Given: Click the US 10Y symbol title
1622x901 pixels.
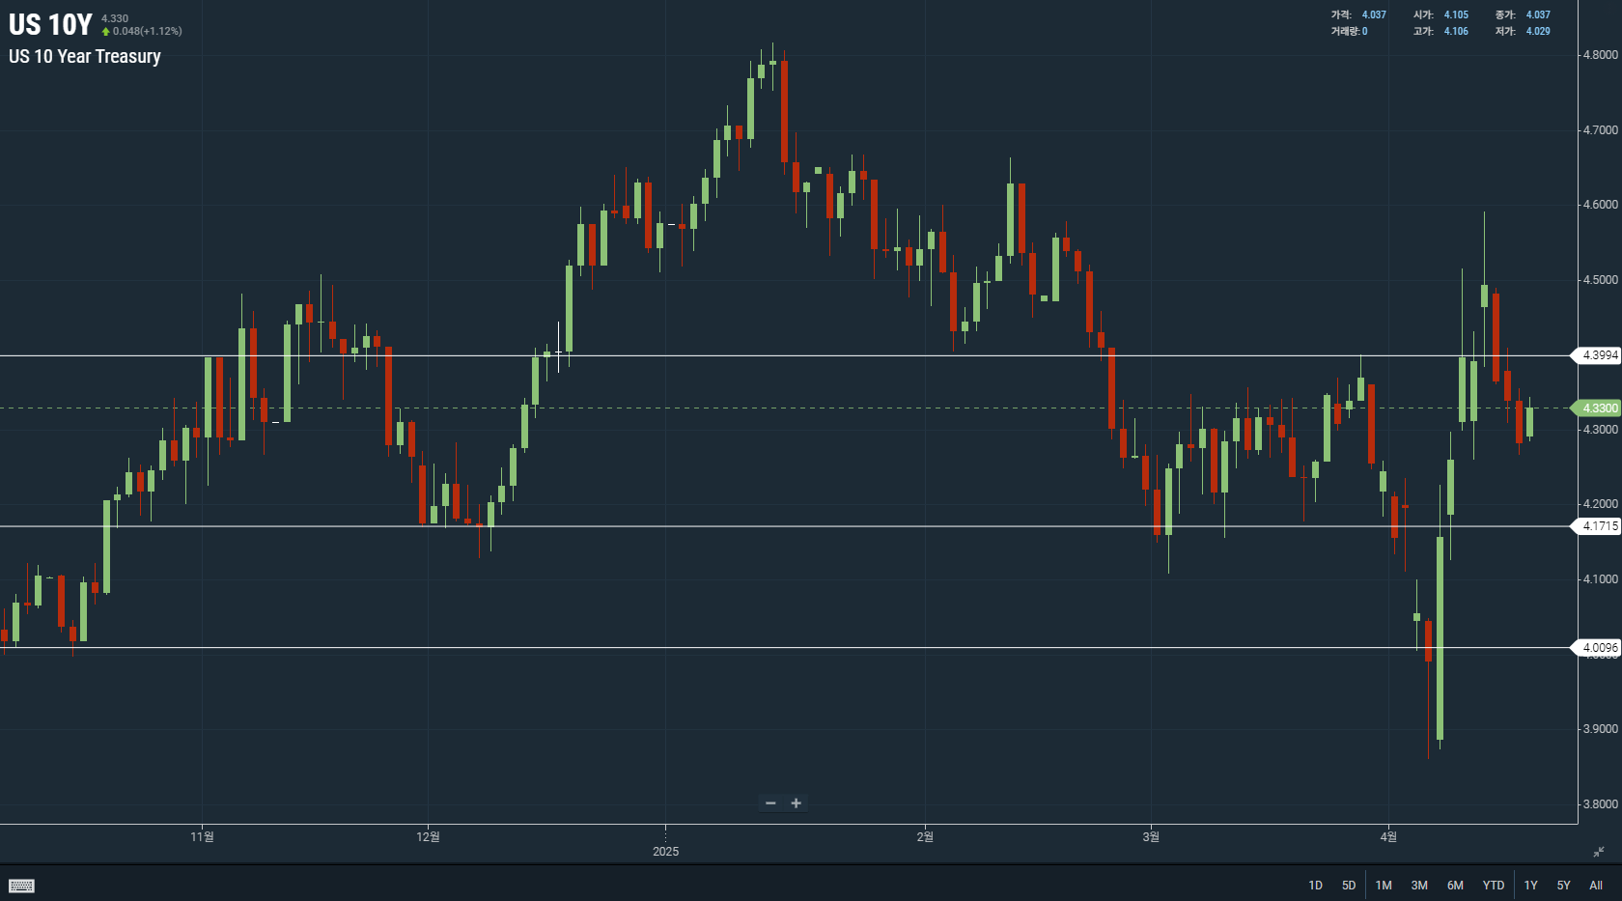Looking at the screenshot, I should click(x=50, y=24).
